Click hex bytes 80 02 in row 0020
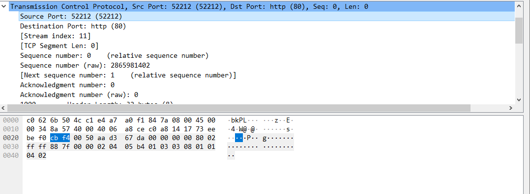Image resolution: width=530 pixels, height=194 pixels. [206, 138]
